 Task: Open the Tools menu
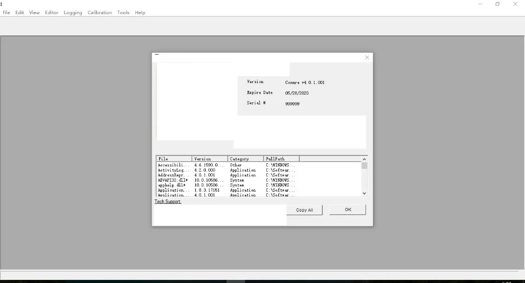point(123,13)
